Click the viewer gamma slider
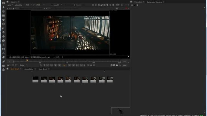 click(x=65, y=8)
